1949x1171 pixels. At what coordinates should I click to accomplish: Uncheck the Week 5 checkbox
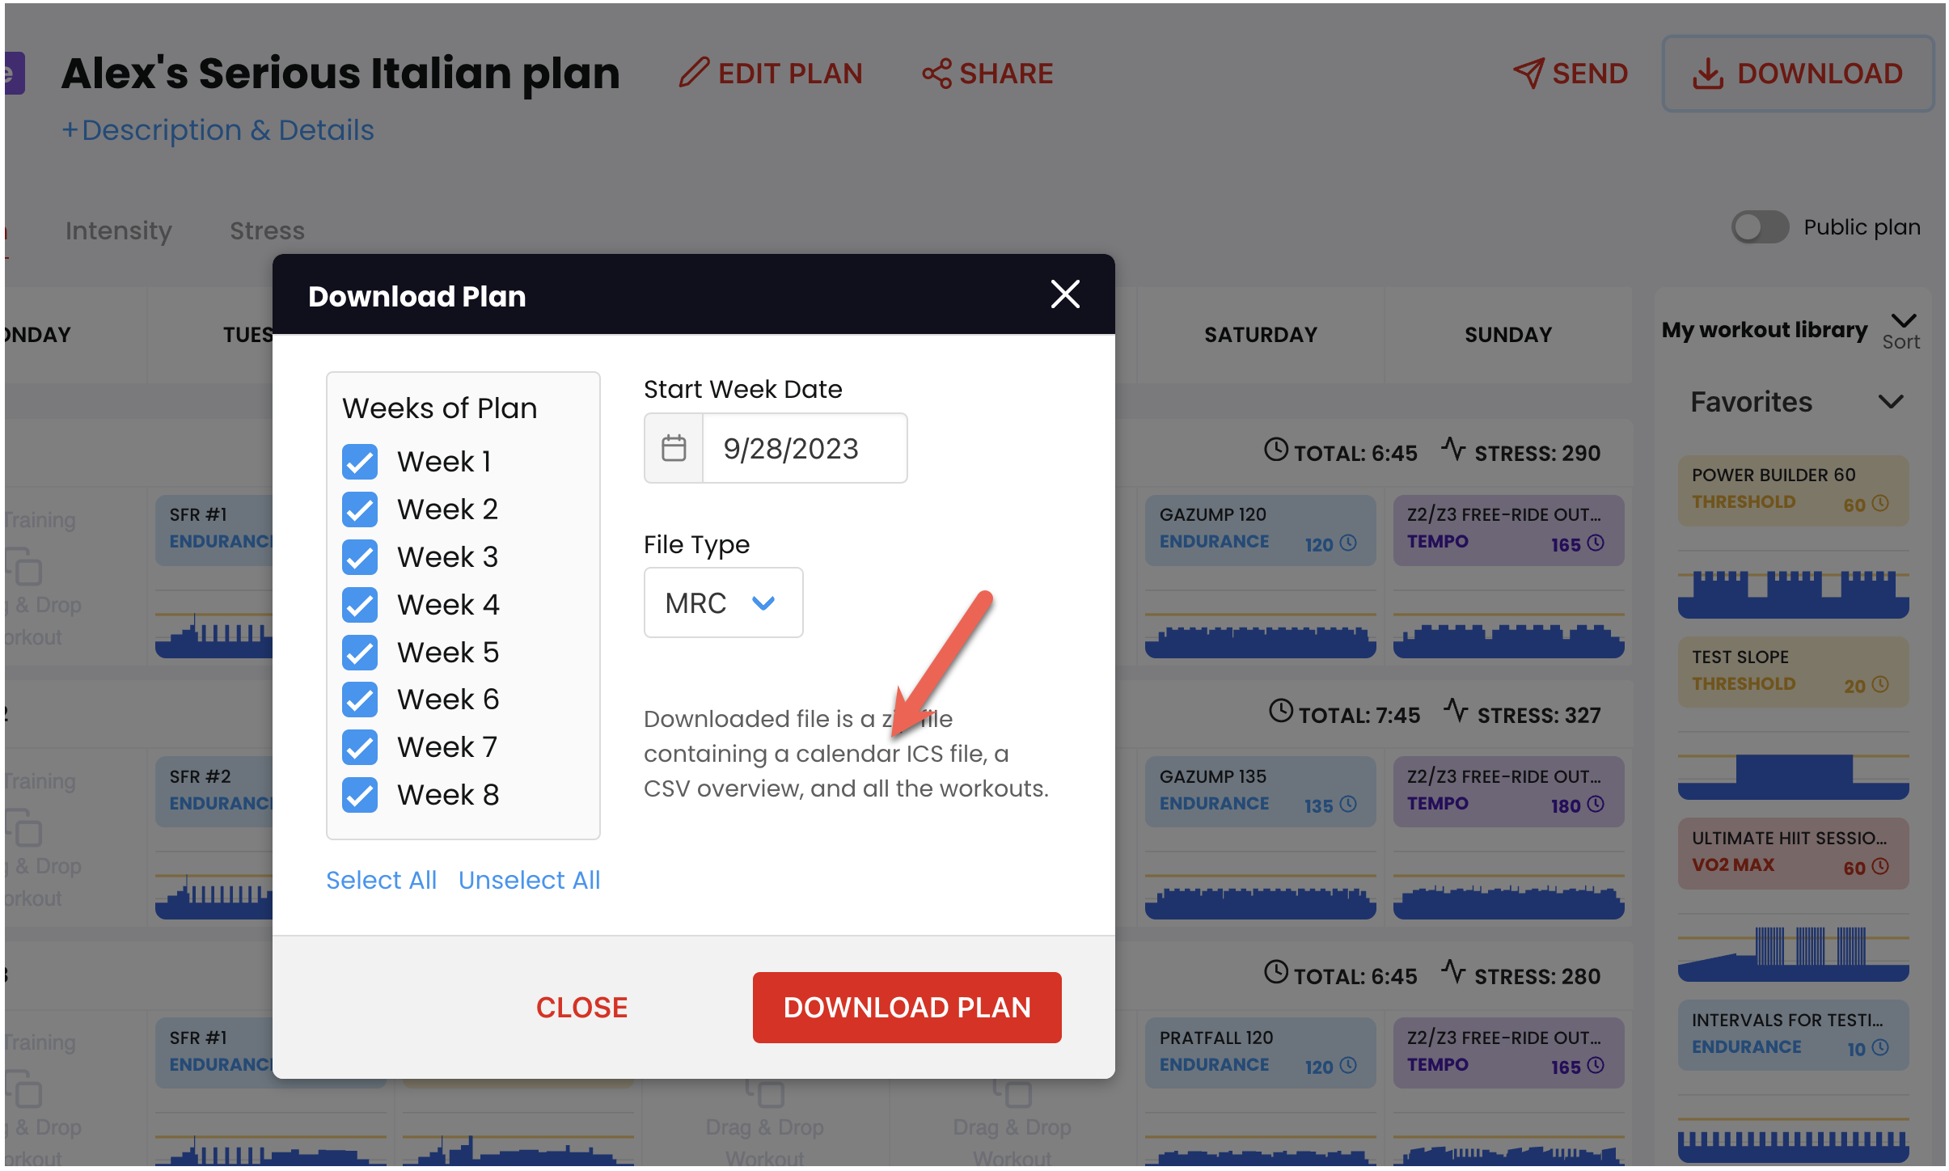point(360,653)
